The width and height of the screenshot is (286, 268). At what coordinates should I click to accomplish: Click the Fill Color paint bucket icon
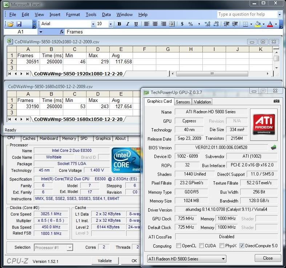[258, 24]
